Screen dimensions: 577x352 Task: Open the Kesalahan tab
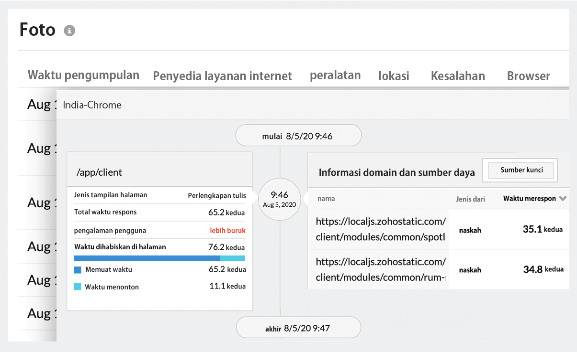click(x=458, y=76)
